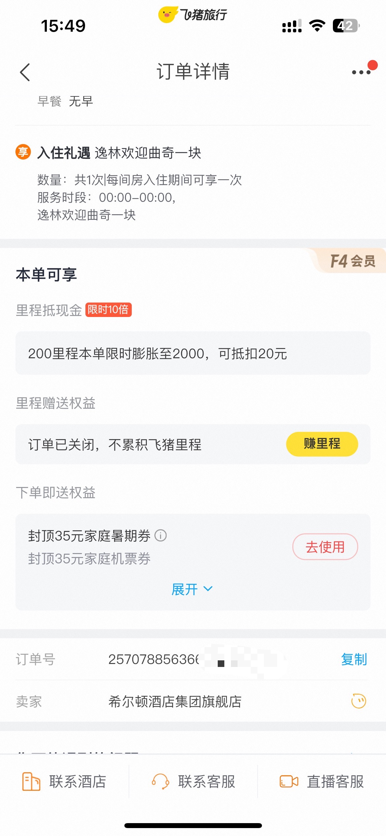Open seller chat smiley icon
This screenshot has width=386, height=836.
[x=359, y=701]
